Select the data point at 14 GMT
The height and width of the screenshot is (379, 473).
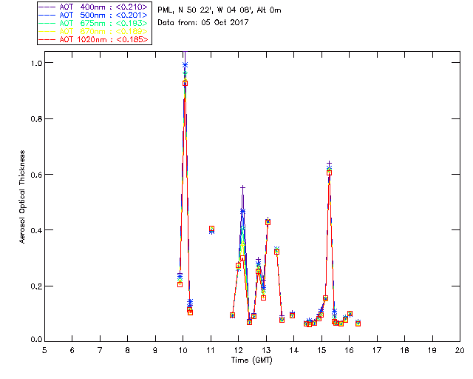pos(292,315)
